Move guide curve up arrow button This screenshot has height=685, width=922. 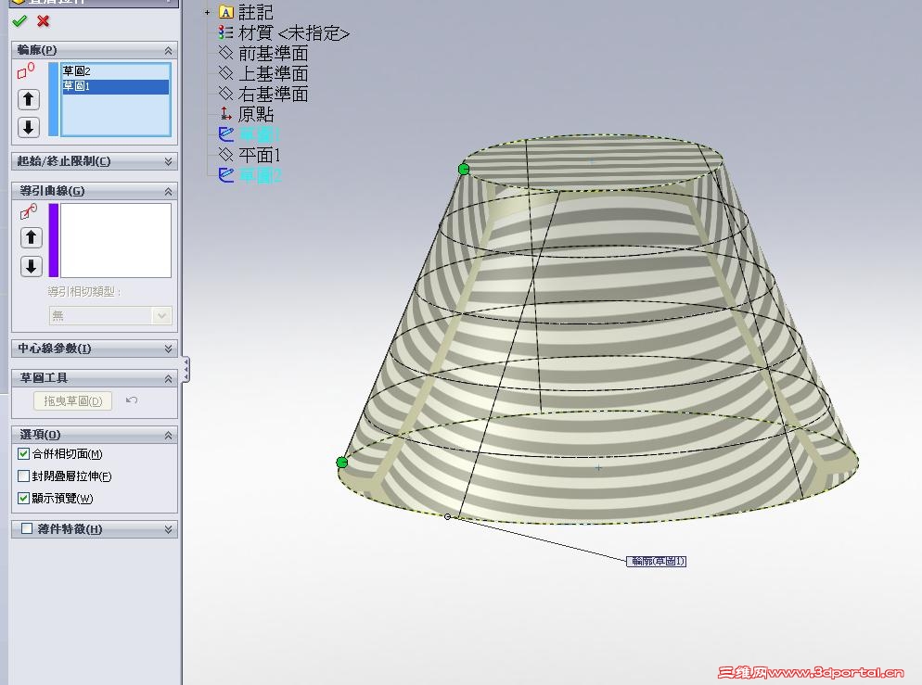click(x=32, y=237)
